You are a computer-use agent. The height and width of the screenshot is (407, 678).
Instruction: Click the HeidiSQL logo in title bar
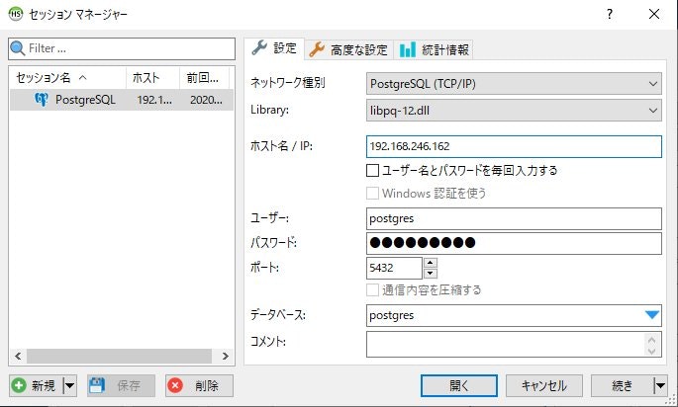(16, 14)
